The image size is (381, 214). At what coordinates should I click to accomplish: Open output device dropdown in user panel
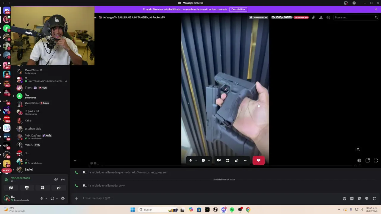pyautogui.click(x=57, y=199)
